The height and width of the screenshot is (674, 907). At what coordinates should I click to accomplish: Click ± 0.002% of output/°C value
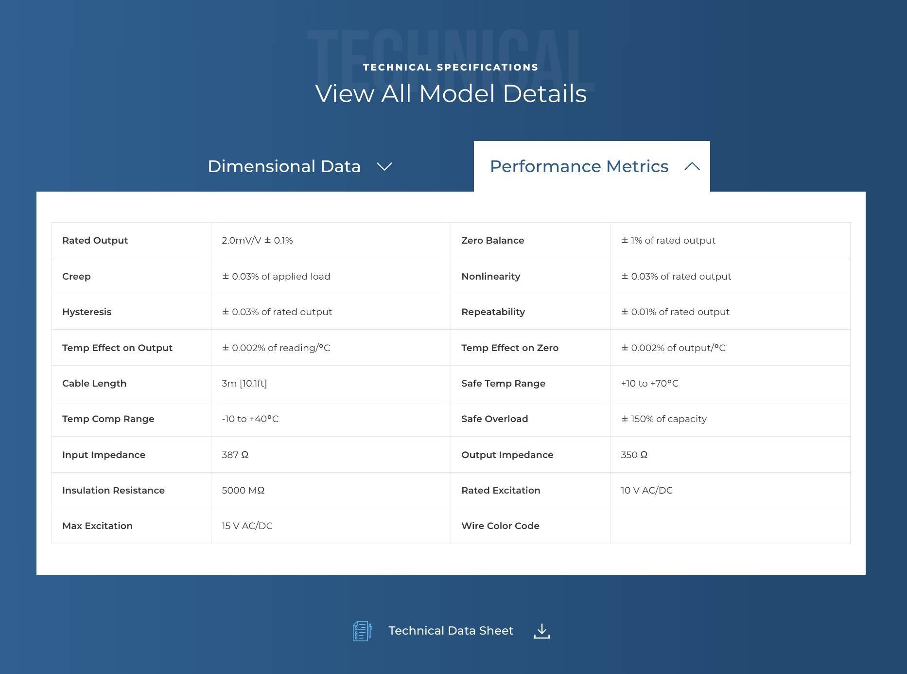click(x=673, y=348)
